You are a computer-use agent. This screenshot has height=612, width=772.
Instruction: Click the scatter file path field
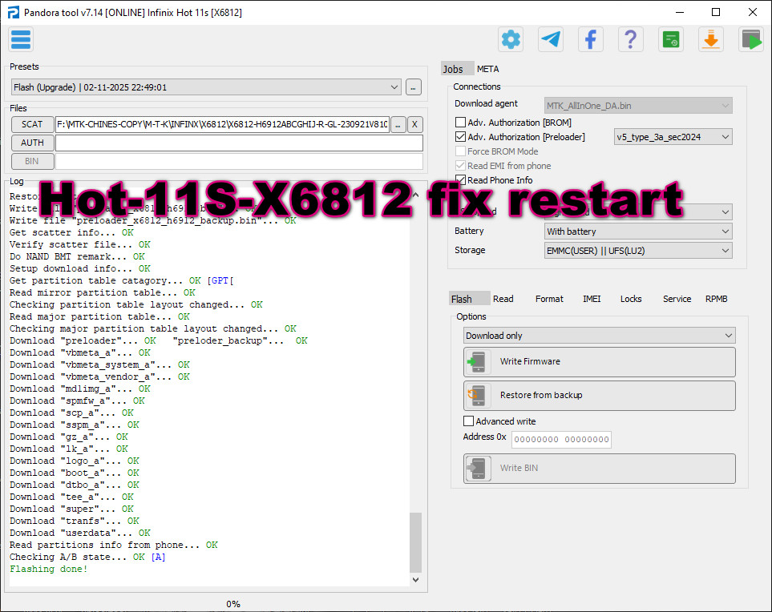pos(222,124)
